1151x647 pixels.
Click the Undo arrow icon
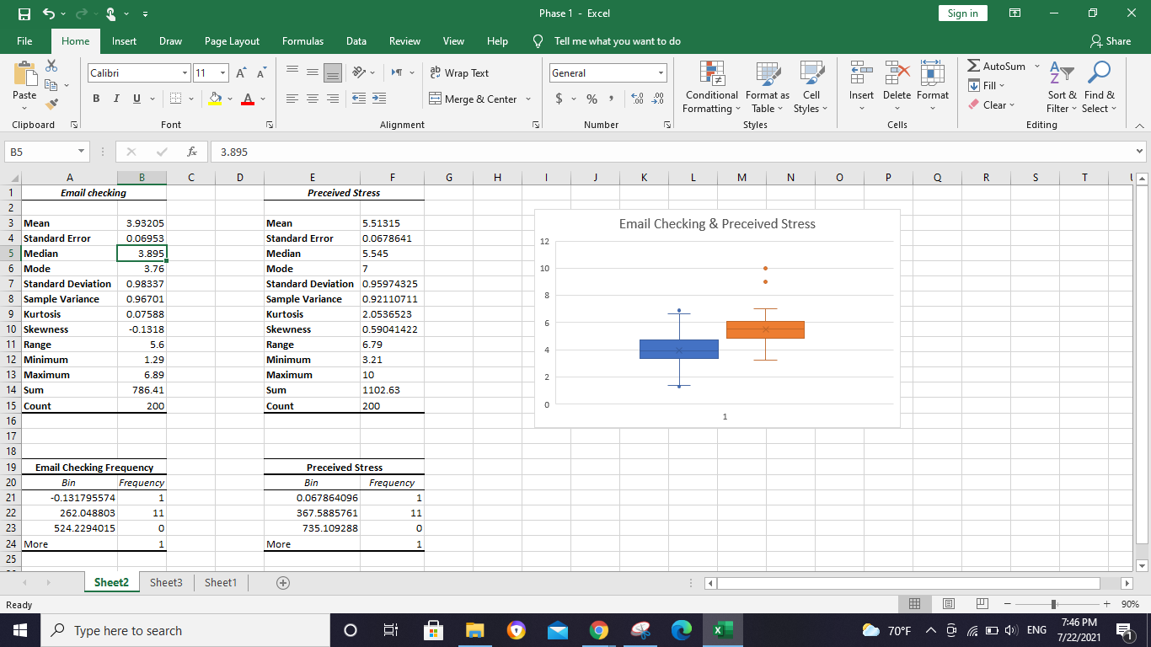(50, 13)
